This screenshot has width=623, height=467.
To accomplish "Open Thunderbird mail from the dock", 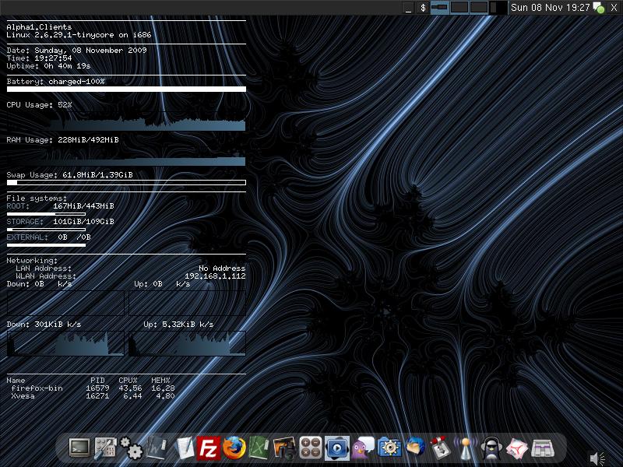I will (414, 448).
